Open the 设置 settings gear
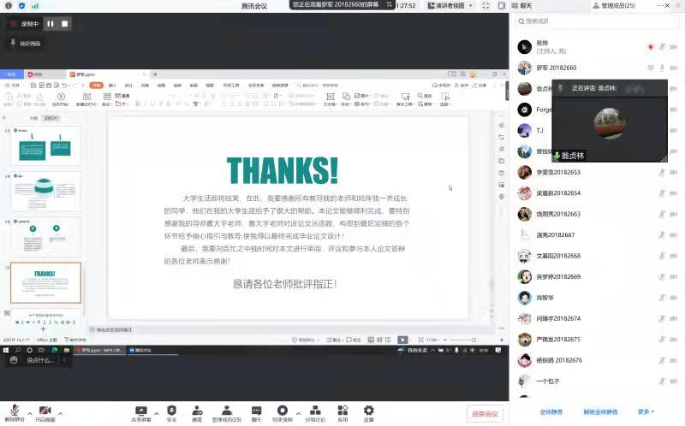 pos(368,411)
